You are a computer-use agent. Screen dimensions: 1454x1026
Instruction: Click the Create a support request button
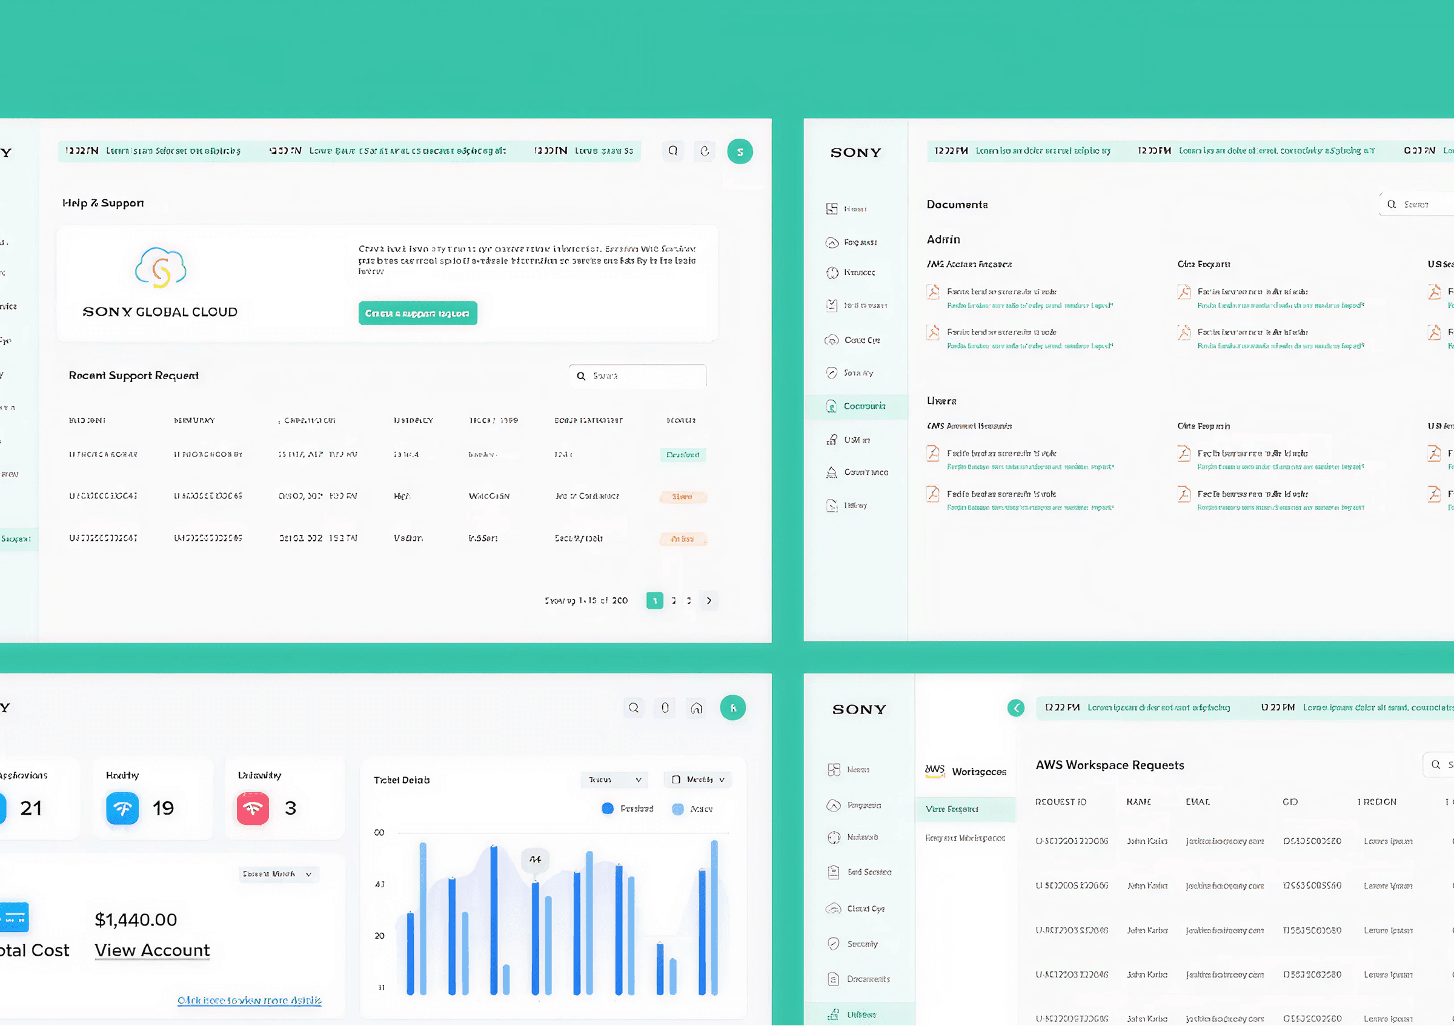(417, 313)
